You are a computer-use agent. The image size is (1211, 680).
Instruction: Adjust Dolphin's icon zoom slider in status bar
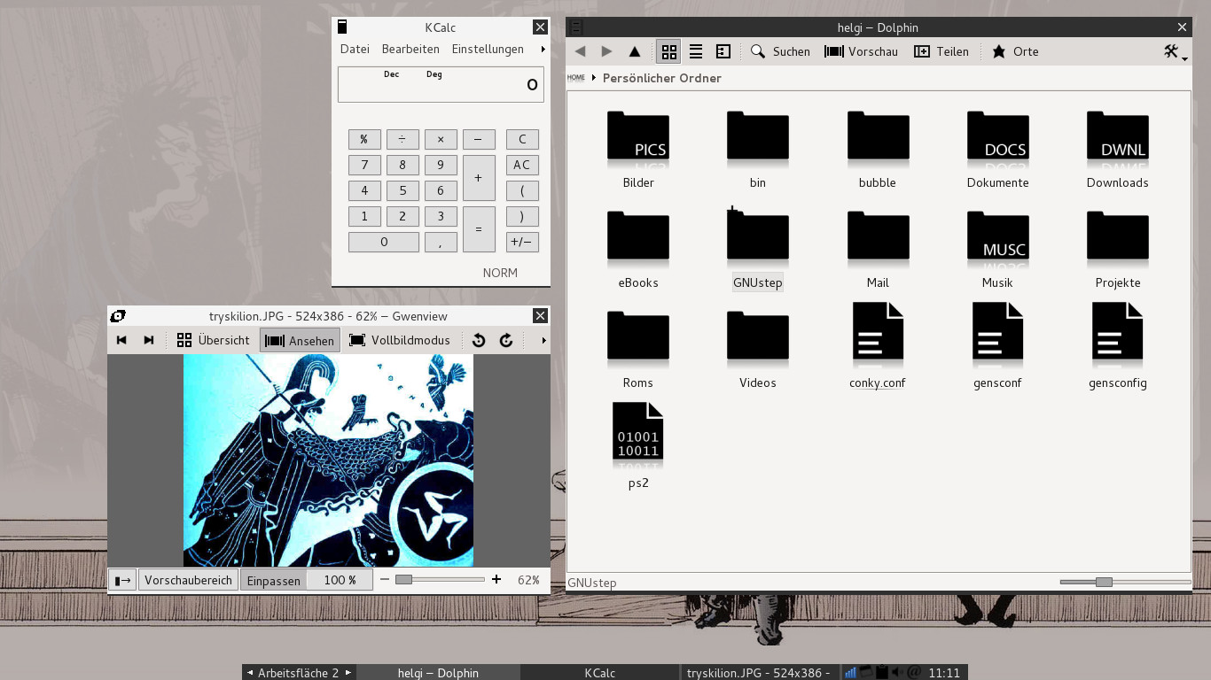coord(1125,582)
